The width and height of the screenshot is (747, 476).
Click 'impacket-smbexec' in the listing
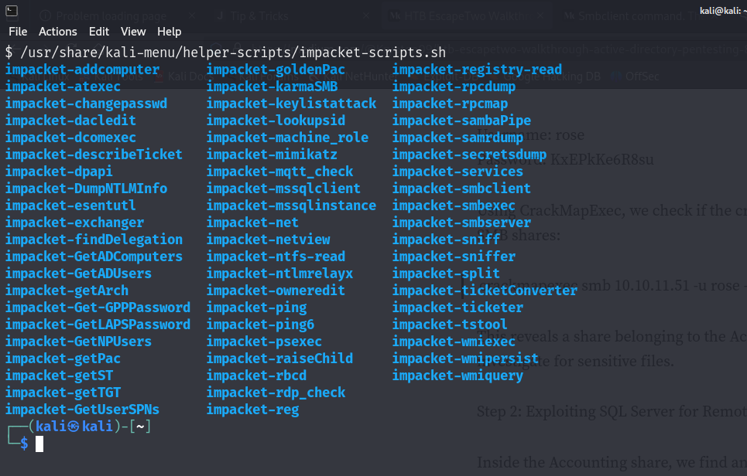pos(454,206)
